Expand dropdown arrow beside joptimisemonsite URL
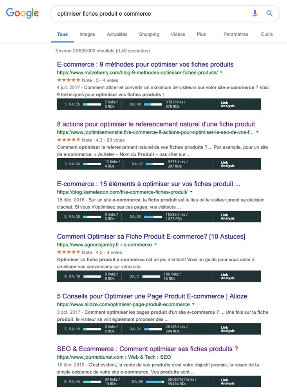Screen dimensions: 287x392 point(257,132)
